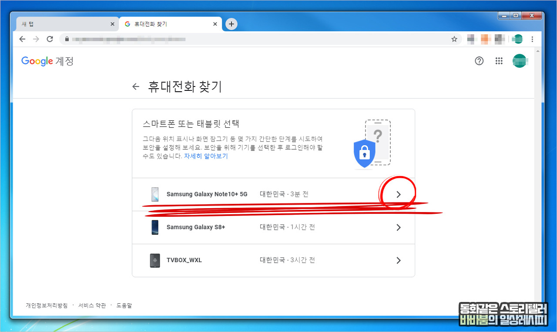The width and height of the screenshot is (557, 332).
Task: Click 대한민국 - 3시간 전 status text
Action: [x=287, y=260]
